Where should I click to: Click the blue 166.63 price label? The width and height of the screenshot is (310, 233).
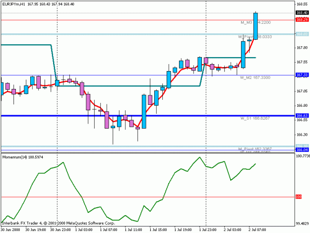(x=302, y=115)
